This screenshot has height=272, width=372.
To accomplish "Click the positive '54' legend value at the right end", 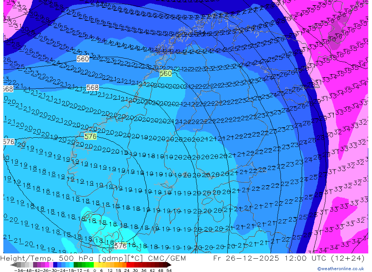I will click(169, 271).
